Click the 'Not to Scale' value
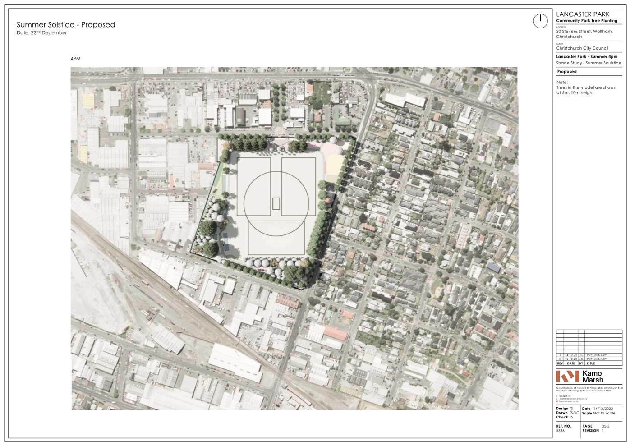This screenshot has height=446, width=630. [604, 413]
